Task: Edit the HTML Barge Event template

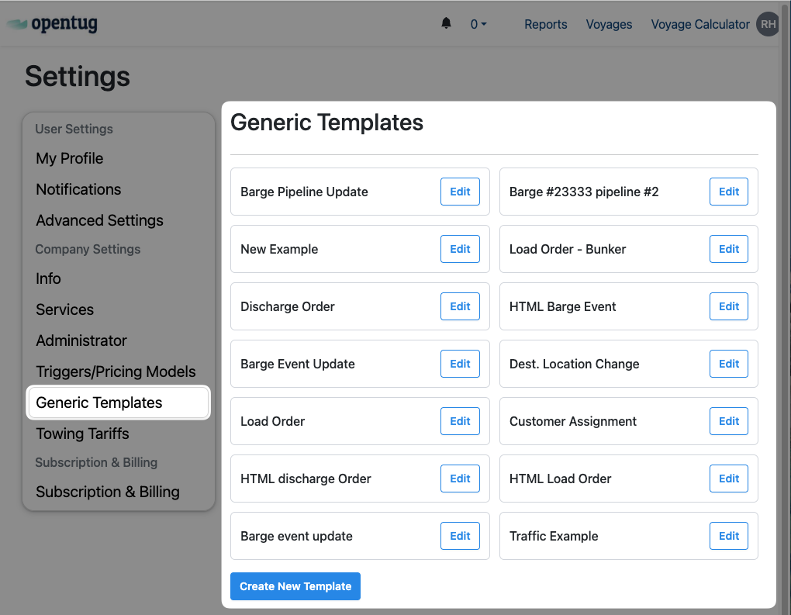Action: [728, 306]
